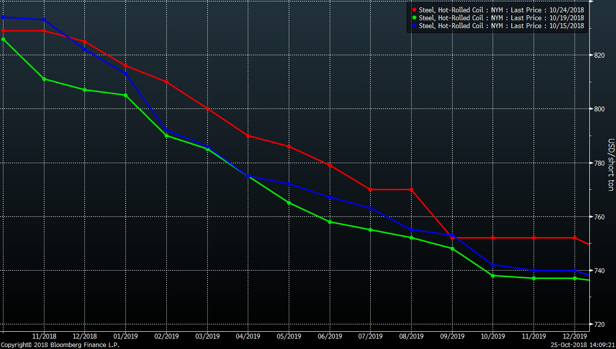Click the red data point at 12/2019
Screen dimensions: 616x349
575,238
